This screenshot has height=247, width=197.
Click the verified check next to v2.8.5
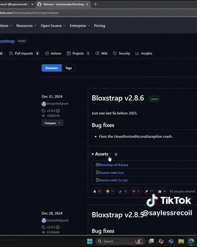(58, 227)
